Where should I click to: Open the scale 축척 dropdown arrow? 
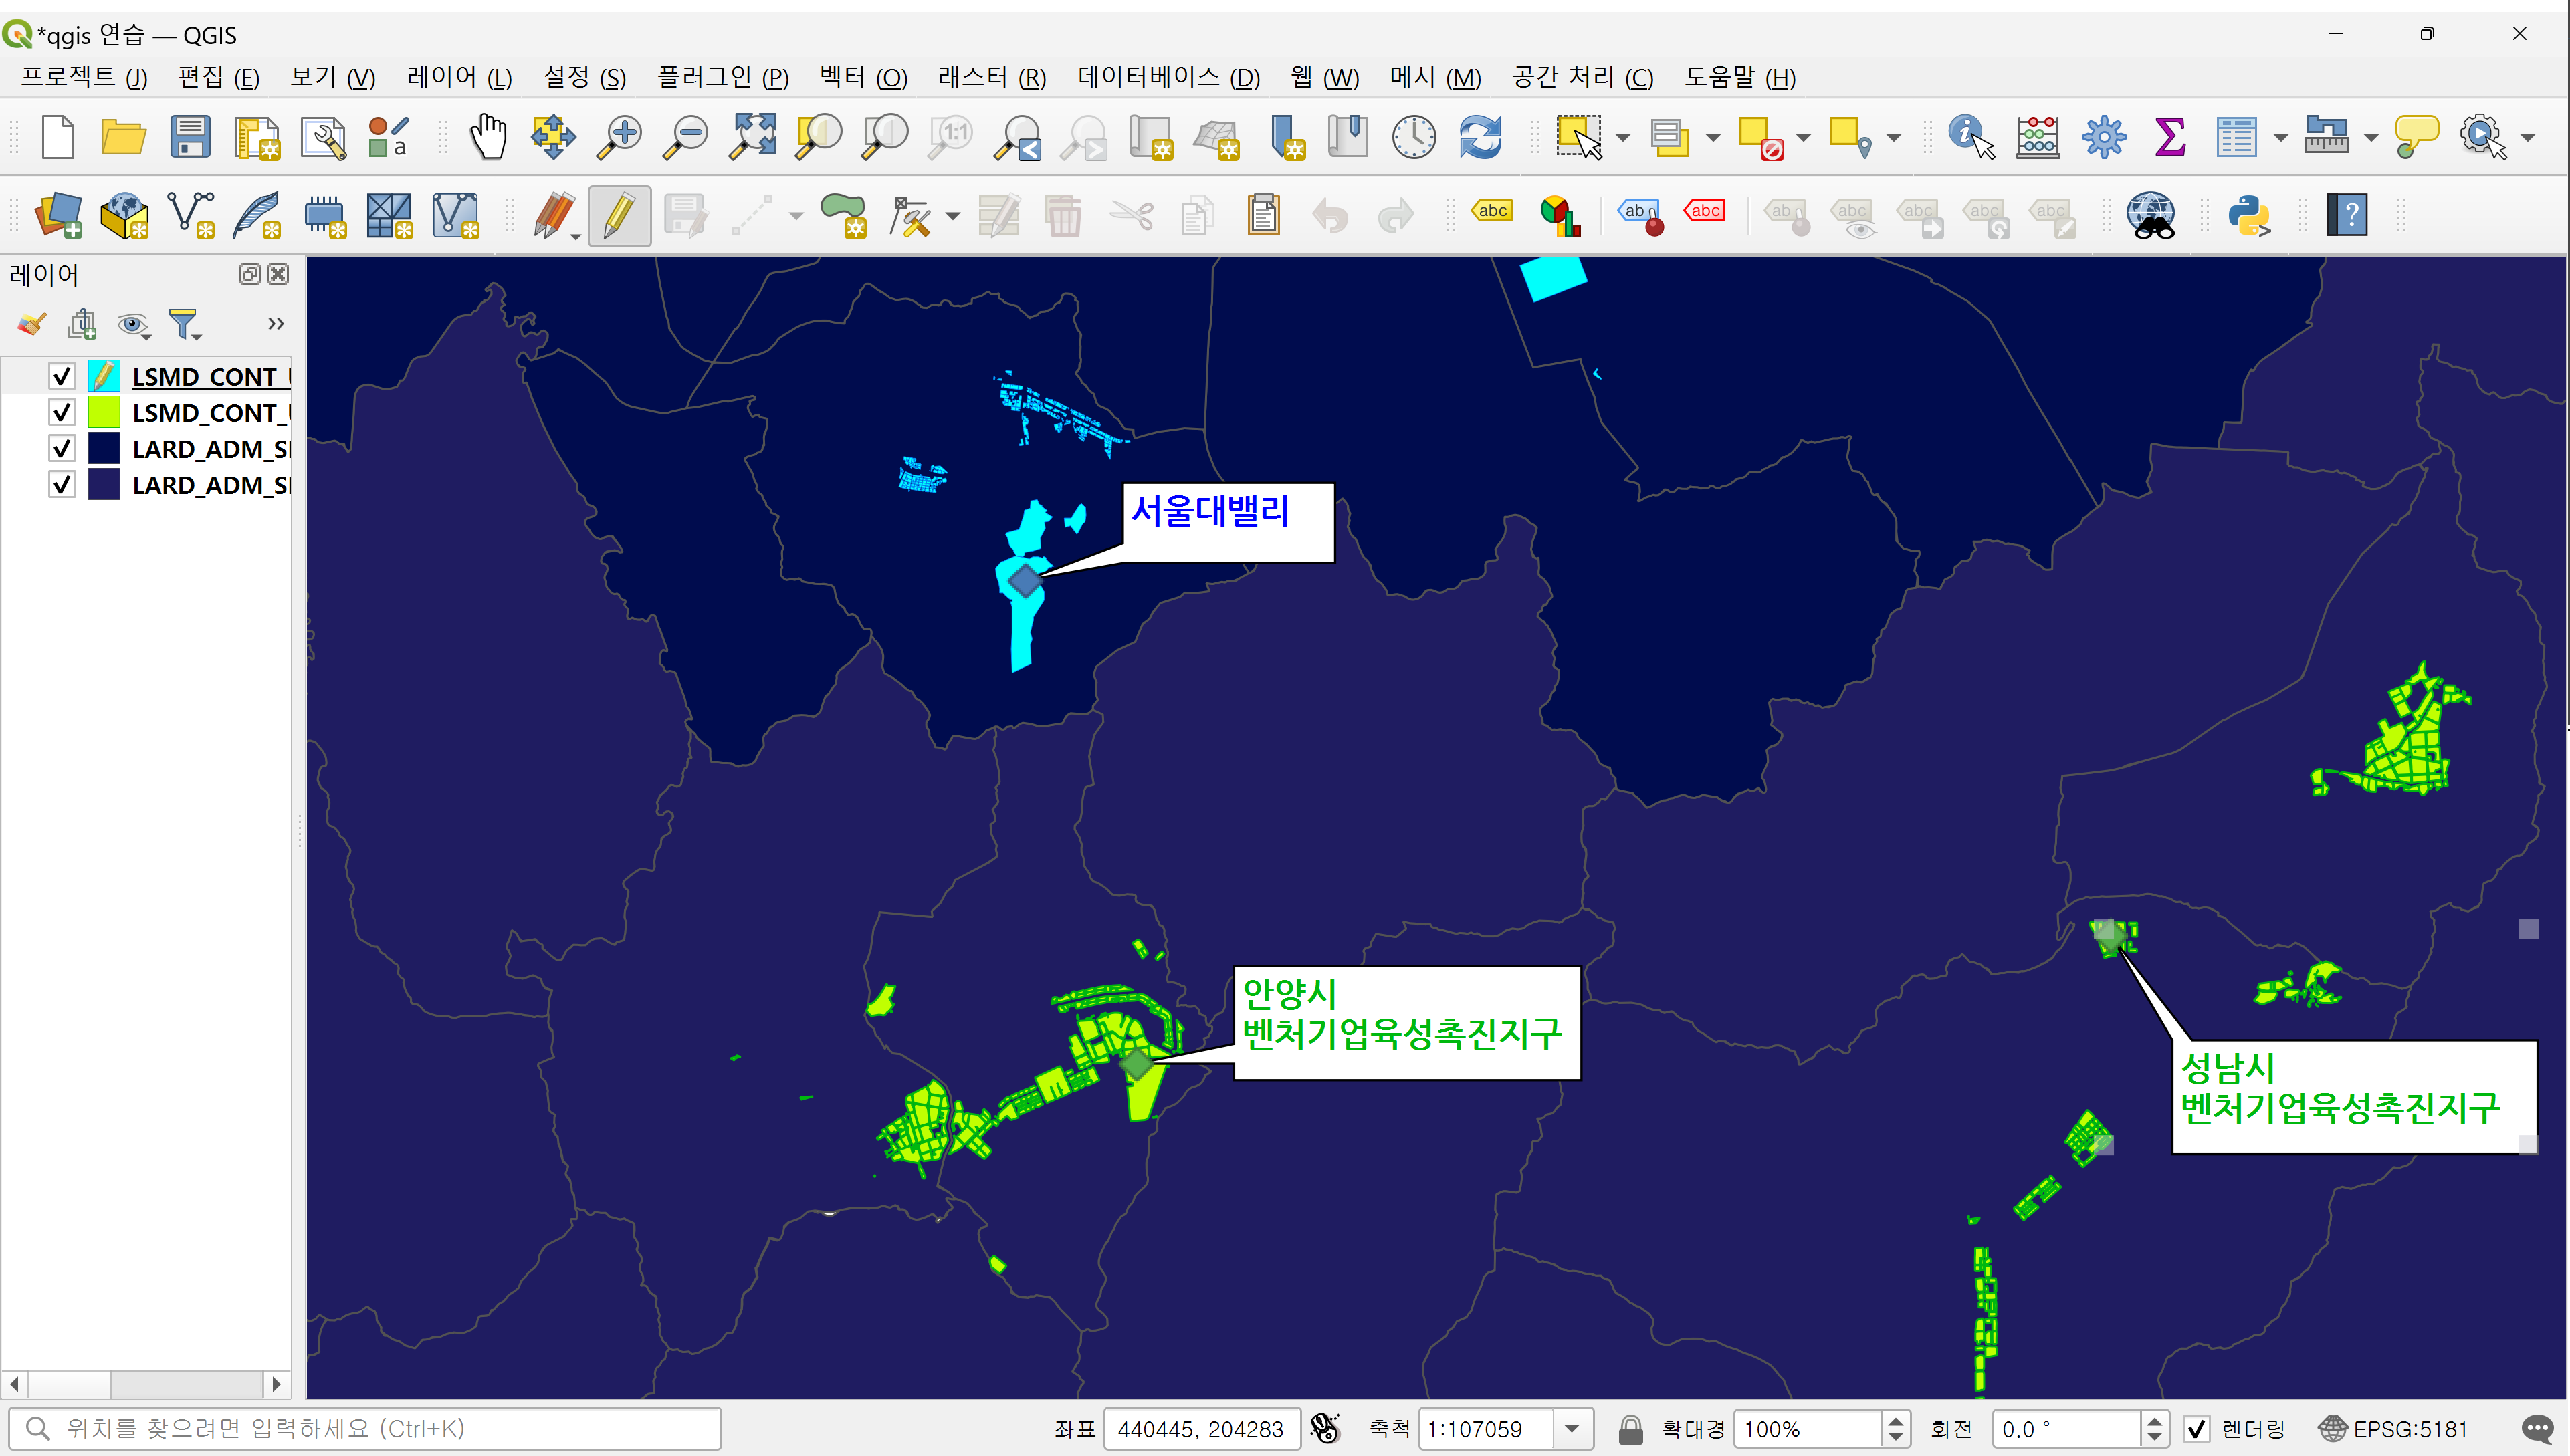pos(1572,1428)
